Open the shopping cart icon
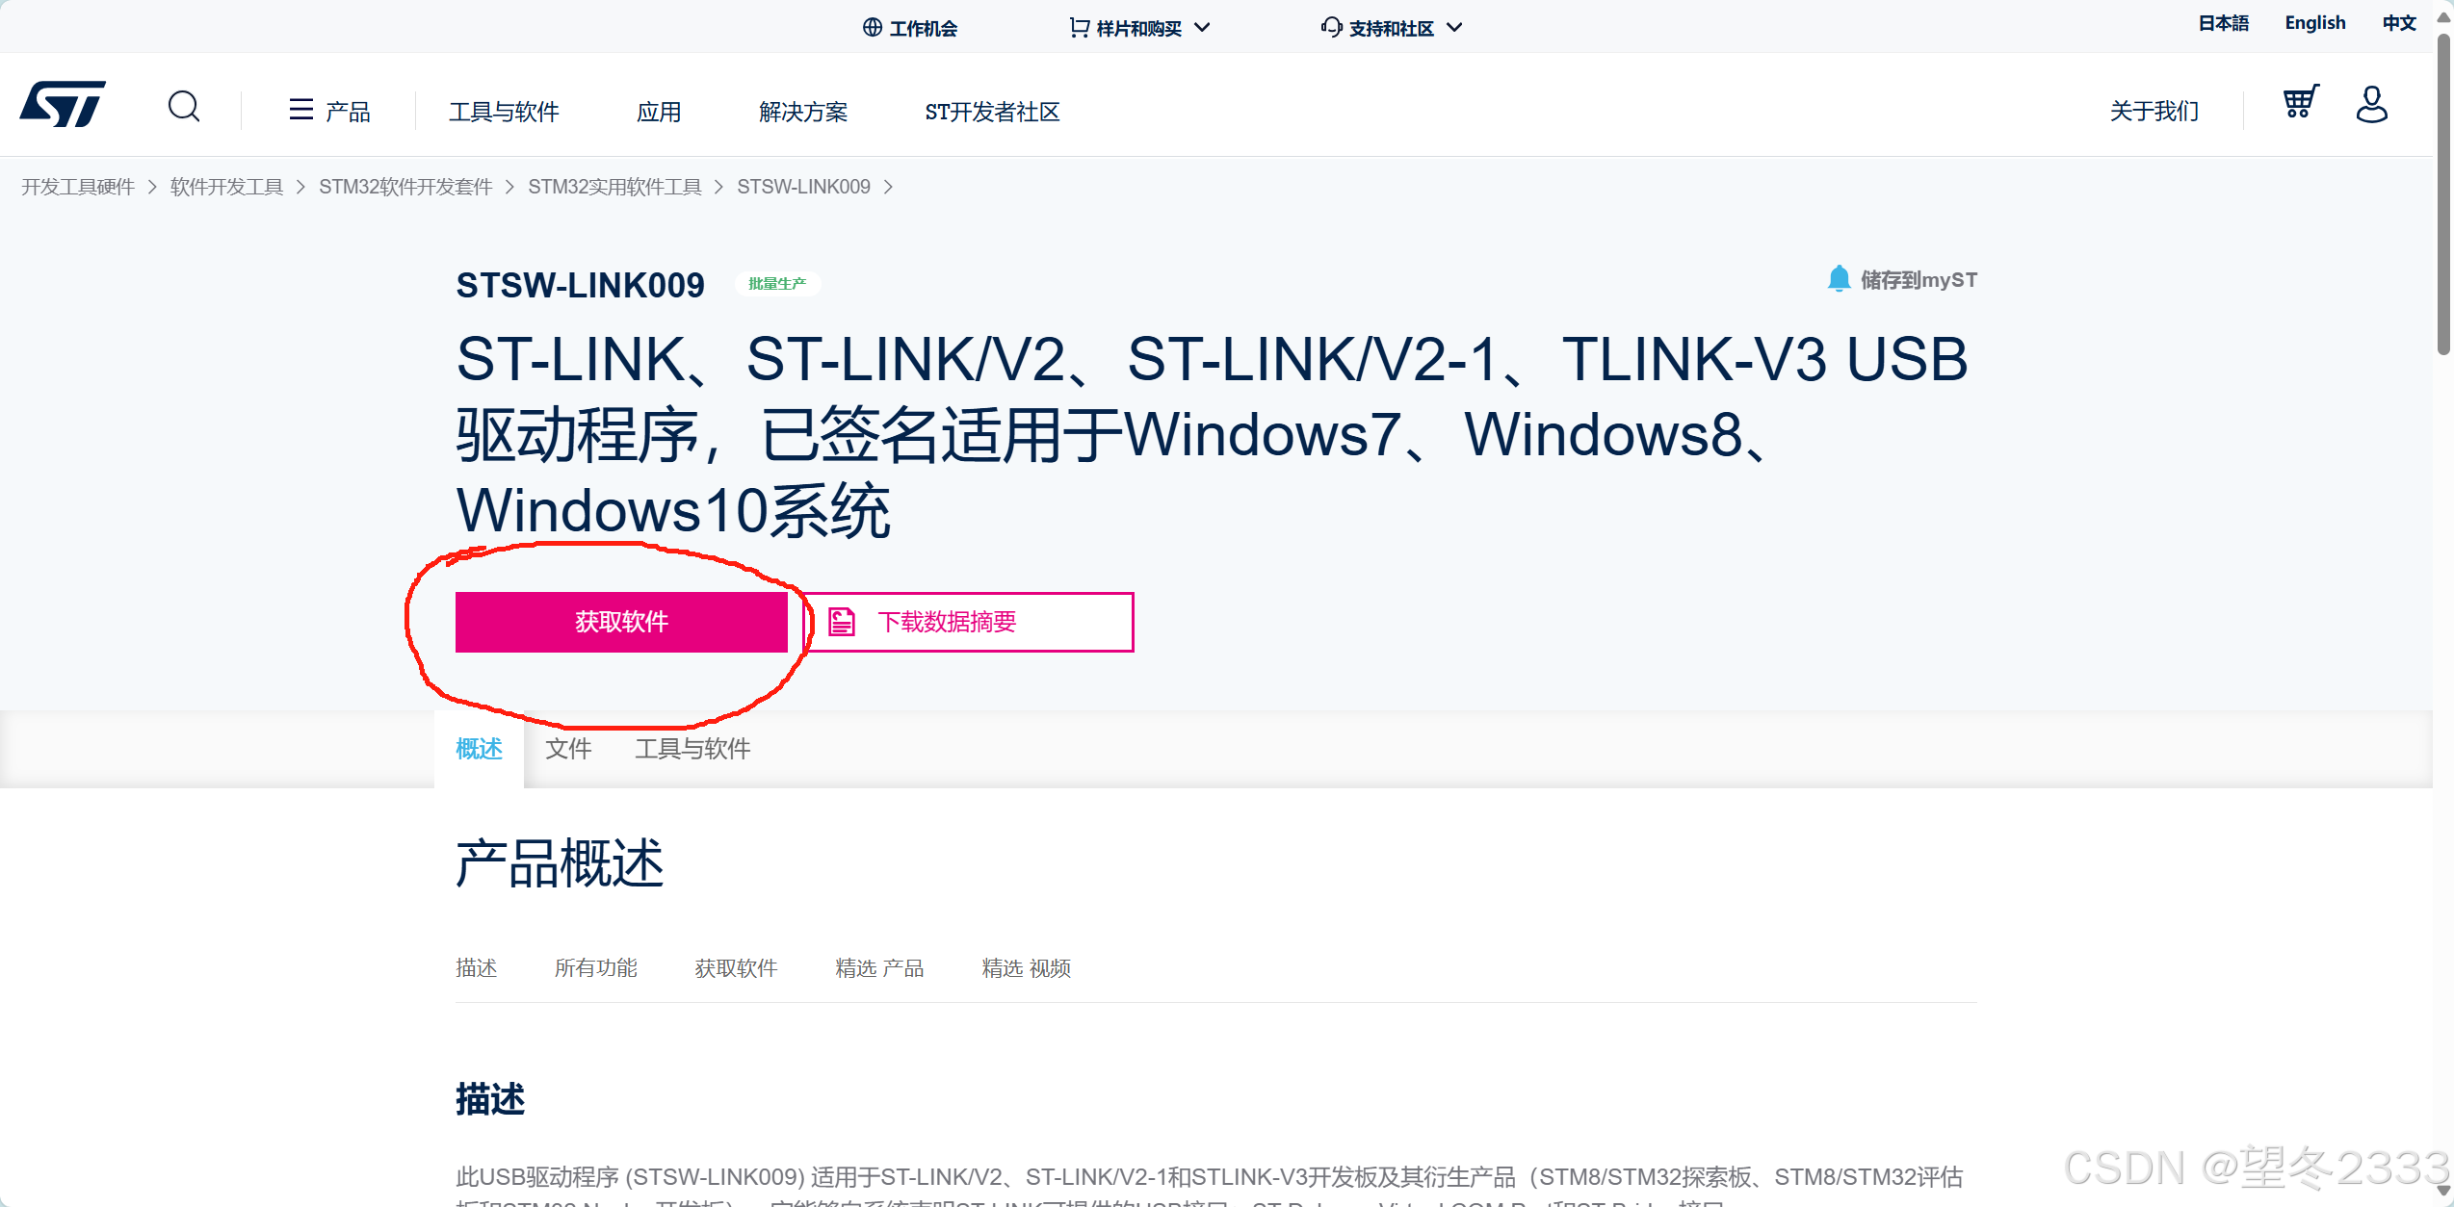This screenshot has height=1207, width=2454. click(x=2300, y=102)
